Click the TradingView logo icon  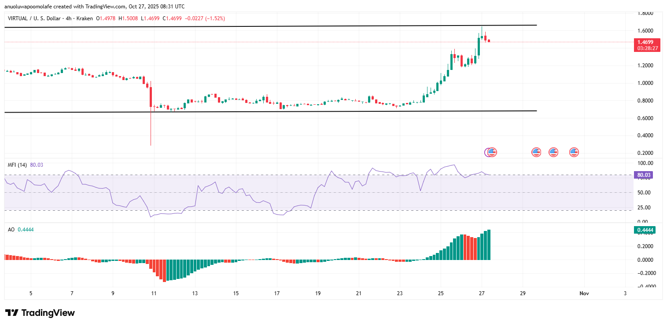point(12,313)
